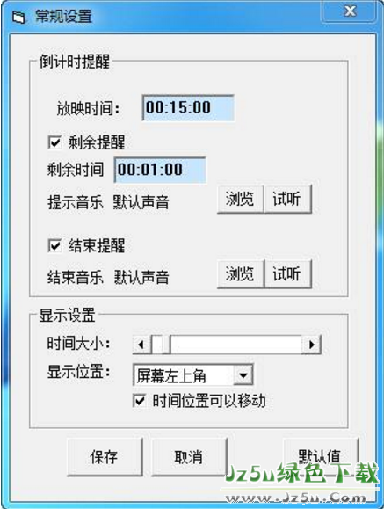
Task: Uncheck 时间位置可以移动 option
Action: [139, 400]
